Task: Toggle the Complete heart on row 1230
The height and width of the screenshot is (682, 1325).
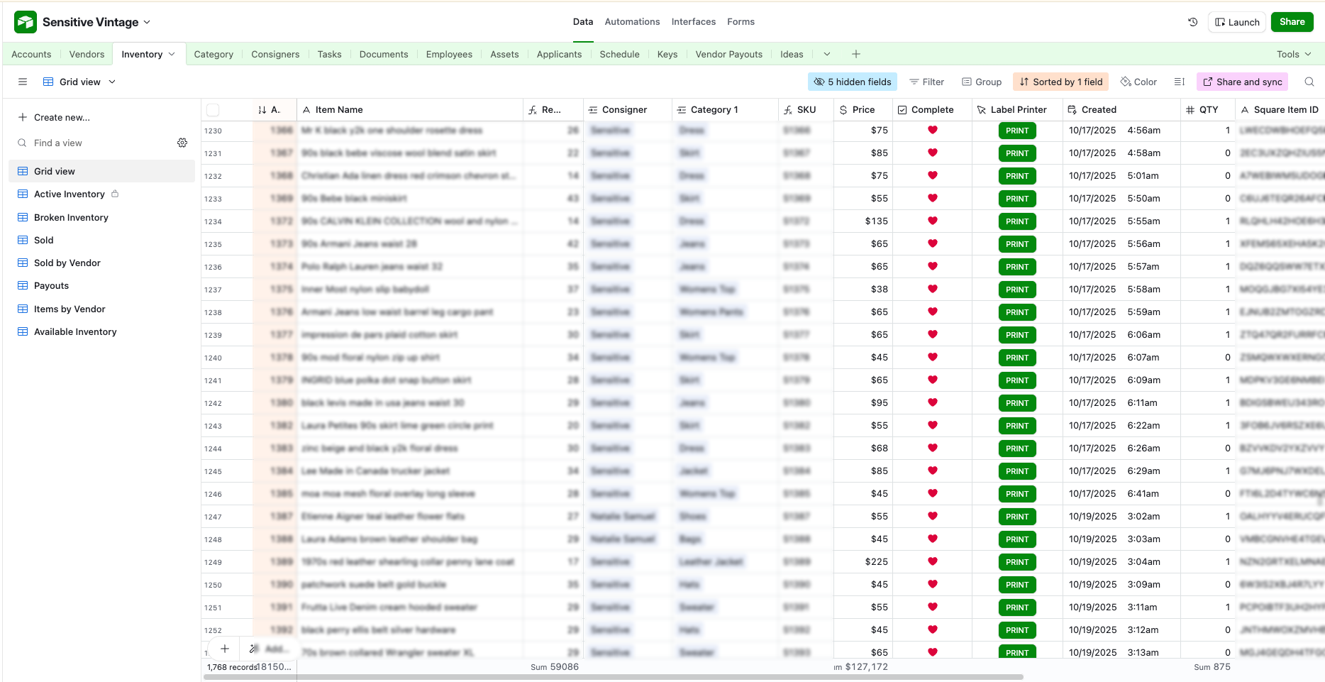Action: (x=932, y=131)
